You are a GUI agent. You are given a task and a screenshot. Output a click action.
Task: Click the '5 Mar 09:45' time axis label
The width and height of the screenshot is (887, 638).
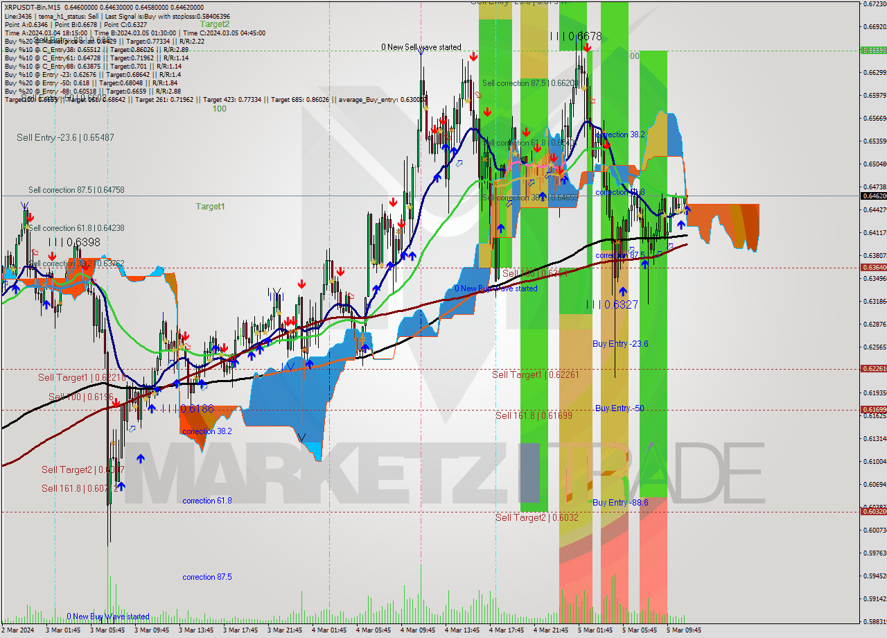pyautogui.click(x=683, y=630)
